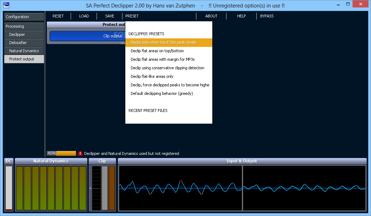The width and height of the screenshot is (371, 216).
Task: Click the red warning icon in status bar
Action: click(80, 153)
